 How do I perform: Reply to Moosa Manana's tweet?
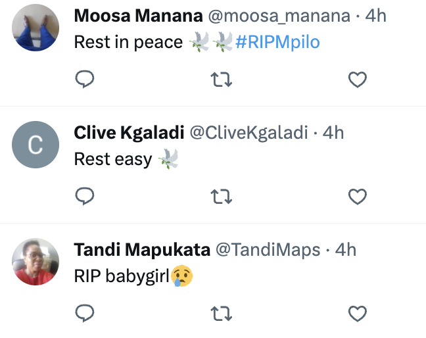pyautogui.click(x=85, y=79)
